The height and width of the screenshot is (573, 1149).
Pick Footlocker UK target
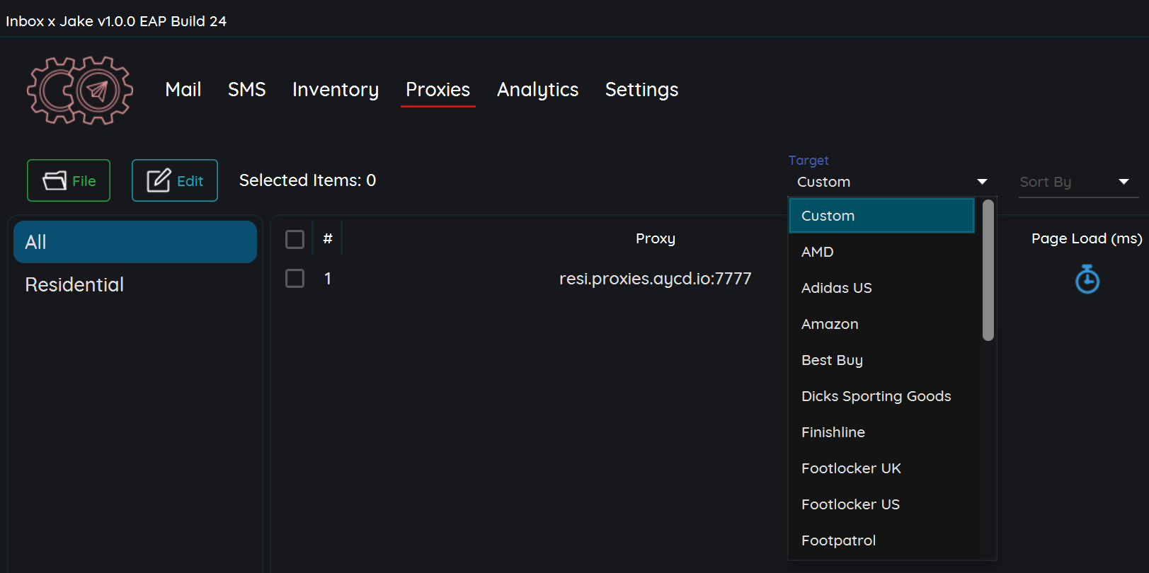pyautogui.click(x=881, y=468)
